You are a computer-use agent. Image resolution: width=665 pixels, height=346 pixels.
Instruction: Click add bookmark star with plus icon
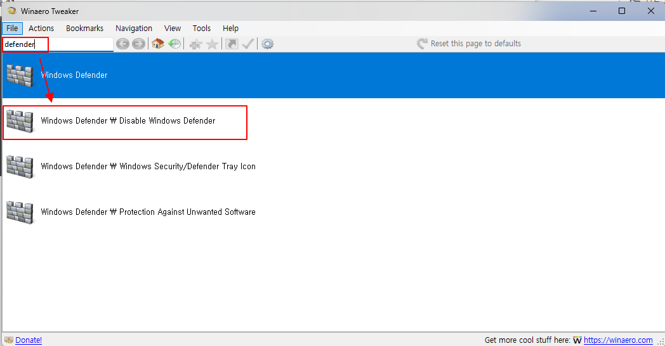click(195, 44)
